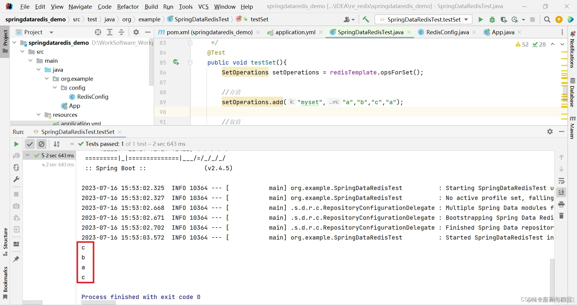Select opened file target in Project panel
The height and width of the screenshot is (305, 577).
click(98, 32)
